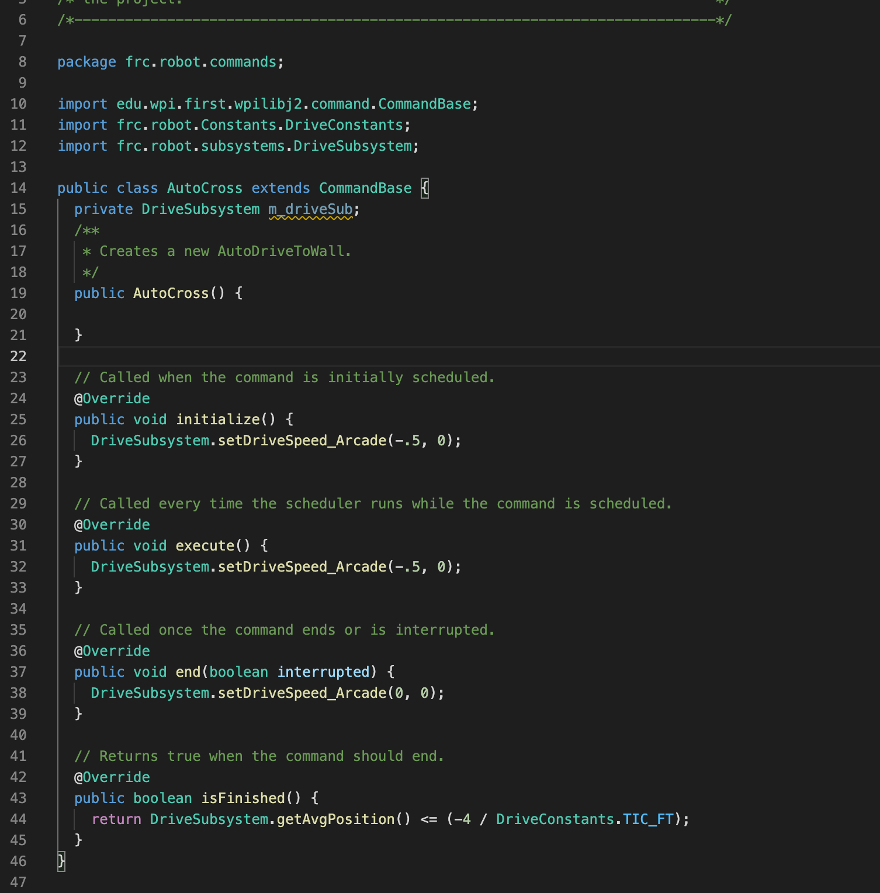Click the '@Override' annotation on line 42
Image resolution: width=880 pixels, height=893 pixels.
(112, 777)
